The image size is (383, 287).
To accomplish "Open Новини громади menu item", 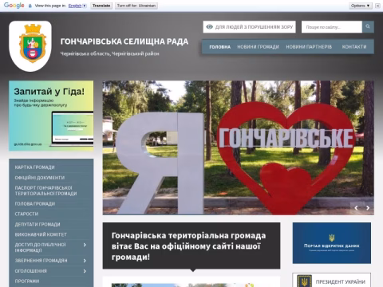I will coord(258,47).
